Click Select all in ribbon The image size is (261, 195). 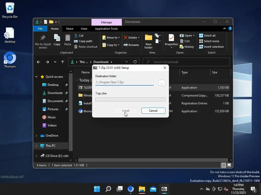point(207,36)
